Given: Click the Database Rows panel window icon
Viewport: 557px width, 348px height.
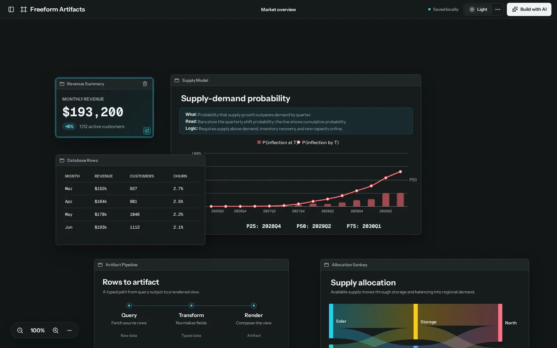Looking at the screenshot, I should [x=62, y=160].
